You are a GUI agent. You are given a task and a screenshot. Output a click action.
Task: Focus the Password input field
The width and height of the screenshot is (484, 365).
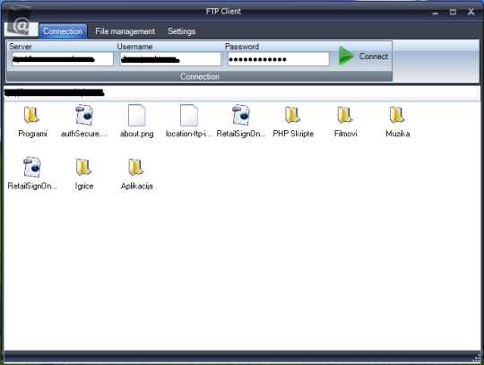coord(279,59)
